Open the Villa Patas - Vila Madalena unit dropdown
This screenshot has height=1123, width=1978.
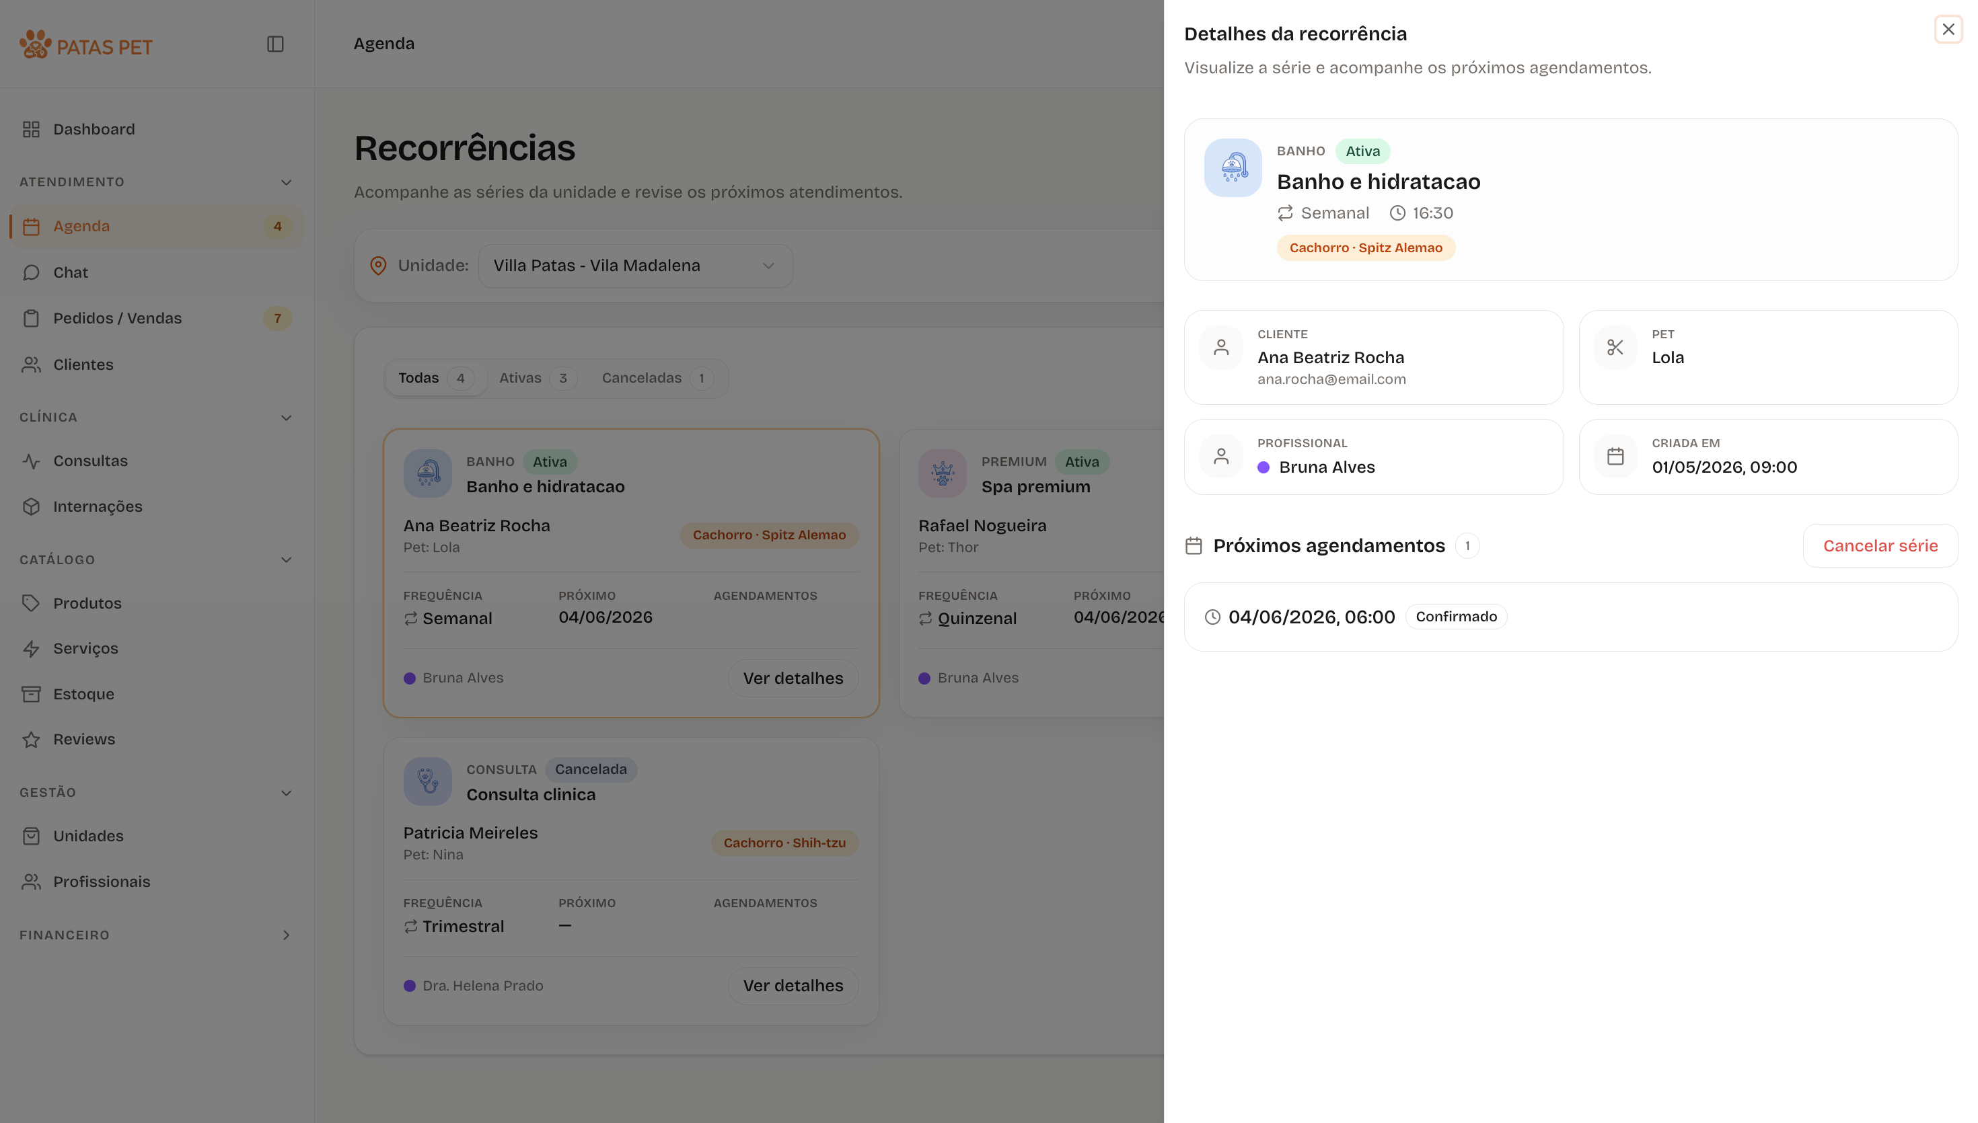635,266
